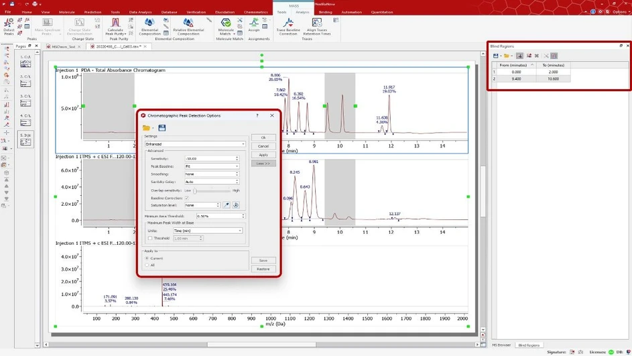Screen dimensions: 632x356
Task: Click the Saturation level 'None' spinner arrows
Action: click(x=218, y=205)
